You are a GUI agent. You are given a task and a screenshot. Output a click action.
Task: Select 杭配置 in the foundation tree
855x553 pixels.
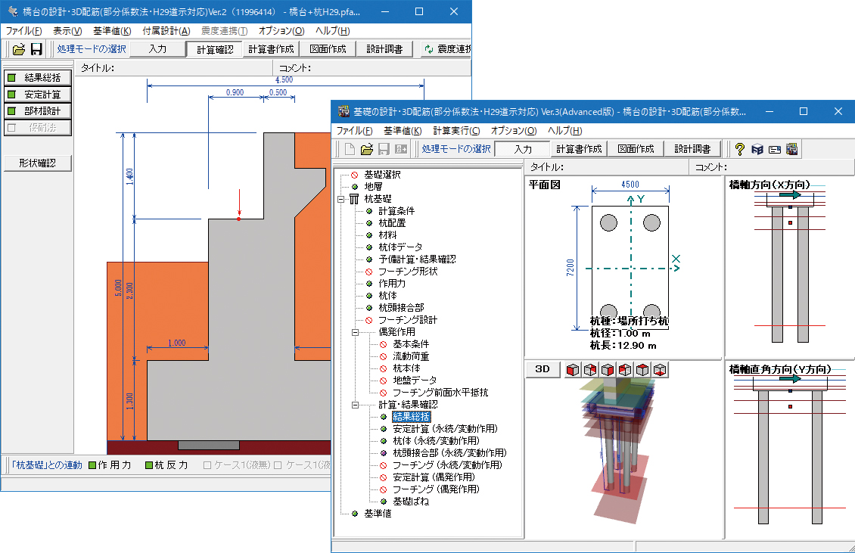(x=392, y=223)
